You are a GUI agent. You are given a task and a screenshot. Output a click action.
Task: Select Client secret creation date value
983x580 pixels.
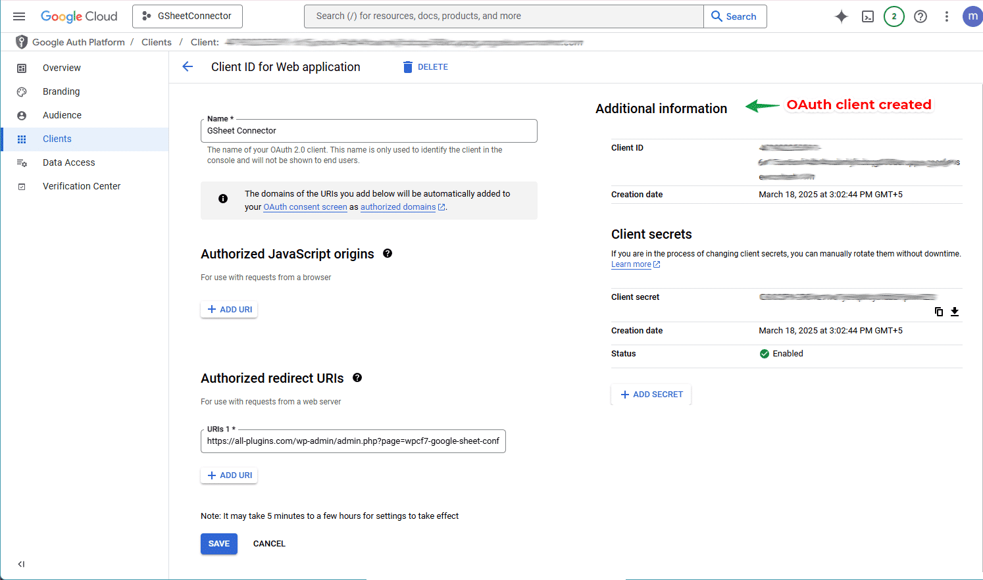830,331
